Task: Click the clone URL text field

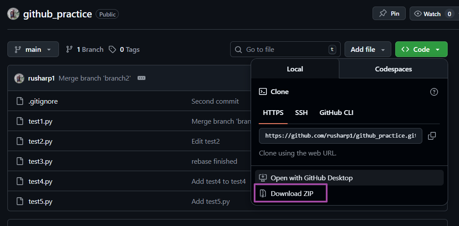Action: point(341,136)
